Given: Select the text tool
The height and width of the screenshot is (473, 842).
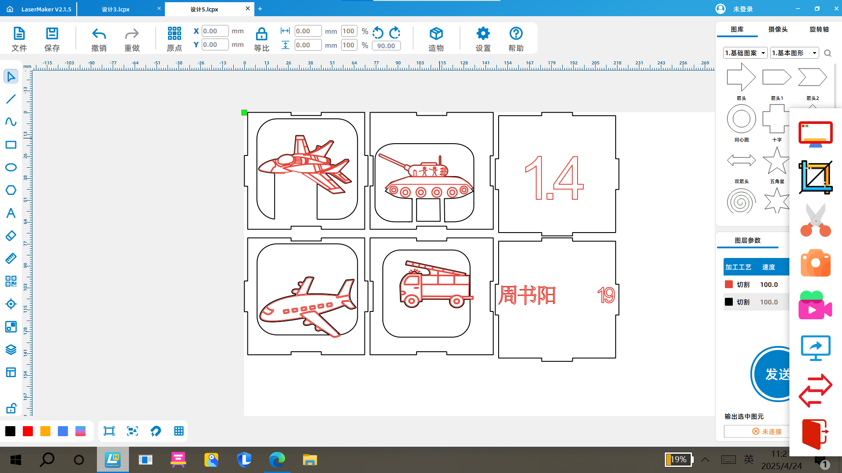Looking at the screenshot, I should click(11, 213).
